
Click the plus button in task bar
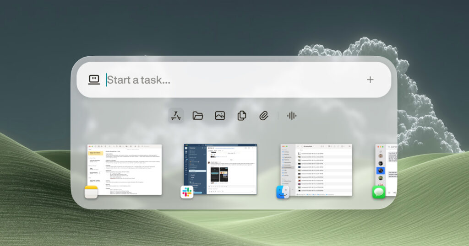point(370,80)
